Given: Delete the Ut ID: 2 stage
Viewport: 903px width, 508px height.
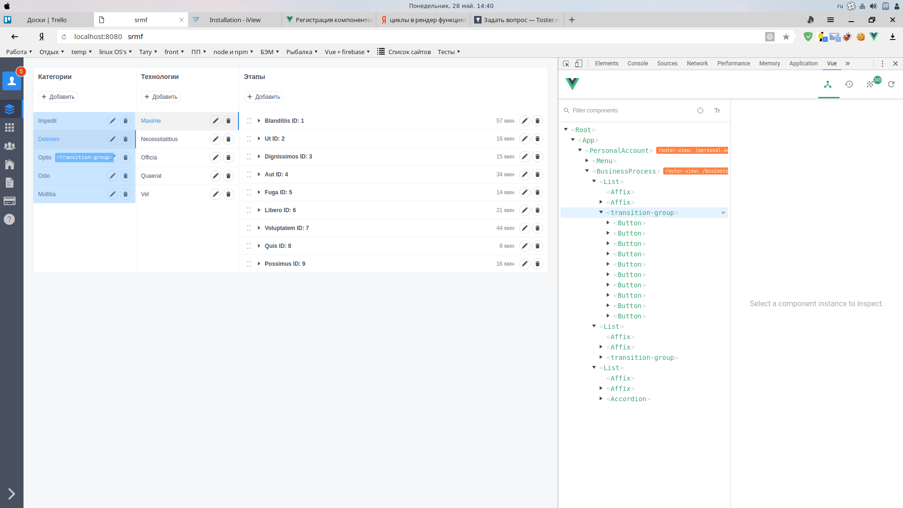Looking at the screenshot, I should [538, 139].
